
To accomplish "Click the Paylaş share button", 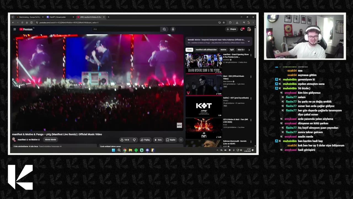I will pos(145,140).
